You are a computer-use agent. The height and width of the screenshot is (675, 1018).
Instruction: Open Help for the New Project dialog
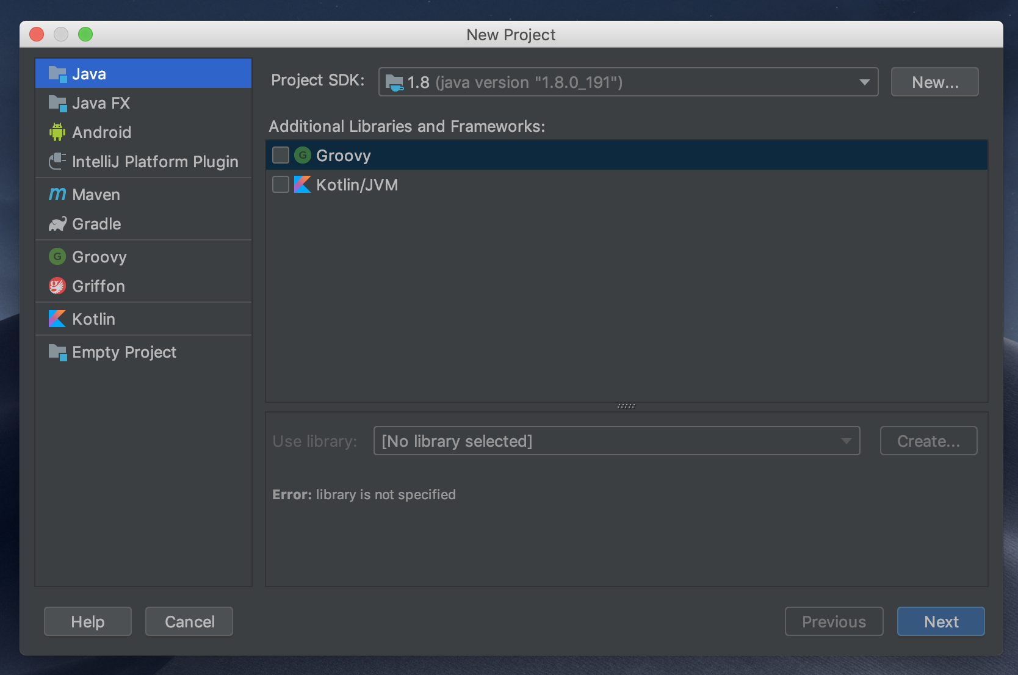click(88, 621)
